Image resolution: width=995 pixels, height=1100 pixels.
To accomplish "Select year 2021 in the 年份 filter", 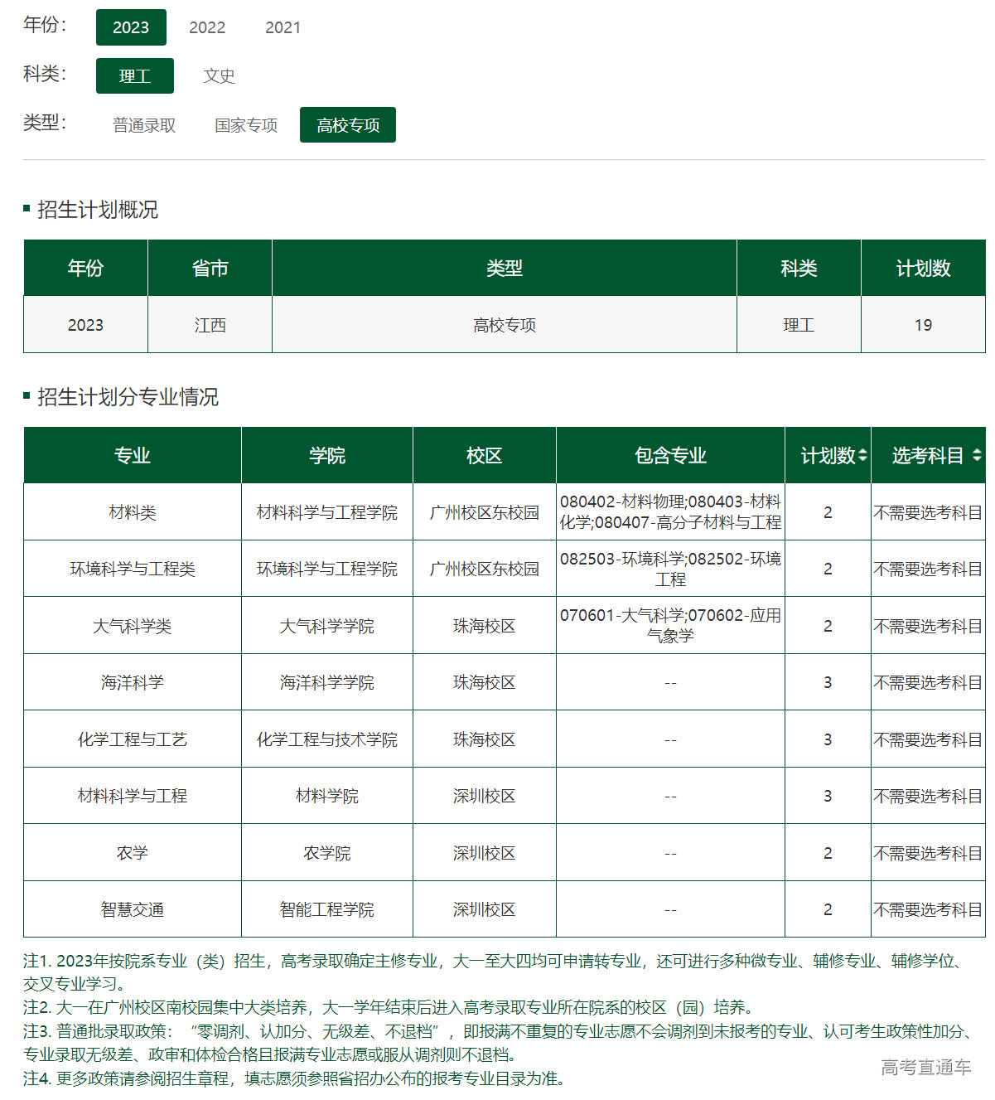I will 283,27.
